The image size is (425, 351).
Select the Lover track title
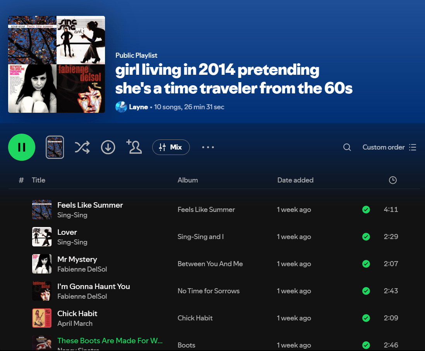coord(67,232)
